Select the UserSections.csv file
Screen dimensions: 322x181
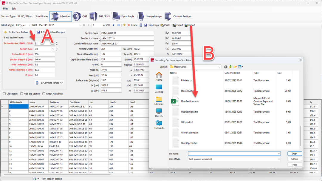189,101
